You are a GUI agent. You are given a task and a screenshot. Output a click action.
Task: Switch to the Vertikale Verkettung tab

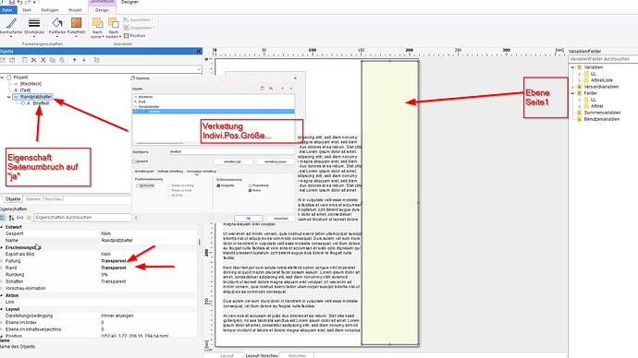tap(170, 172)
